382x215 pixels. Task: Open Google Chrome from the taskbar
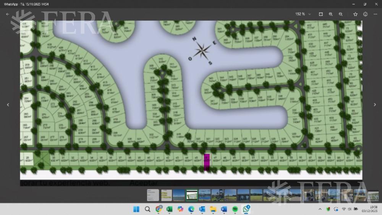(x=159, y=209)
